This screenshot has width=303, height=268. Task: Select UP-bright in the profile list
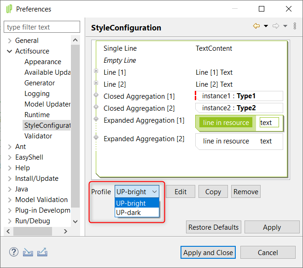tap(131, 203)
